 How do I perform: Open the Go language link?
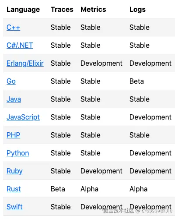[11, 81]
